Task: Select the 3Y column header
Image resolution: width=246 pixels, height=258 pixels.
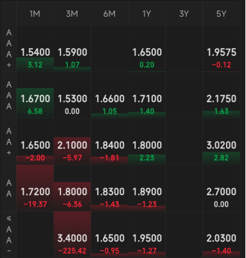Action: [x=184, y=14]
